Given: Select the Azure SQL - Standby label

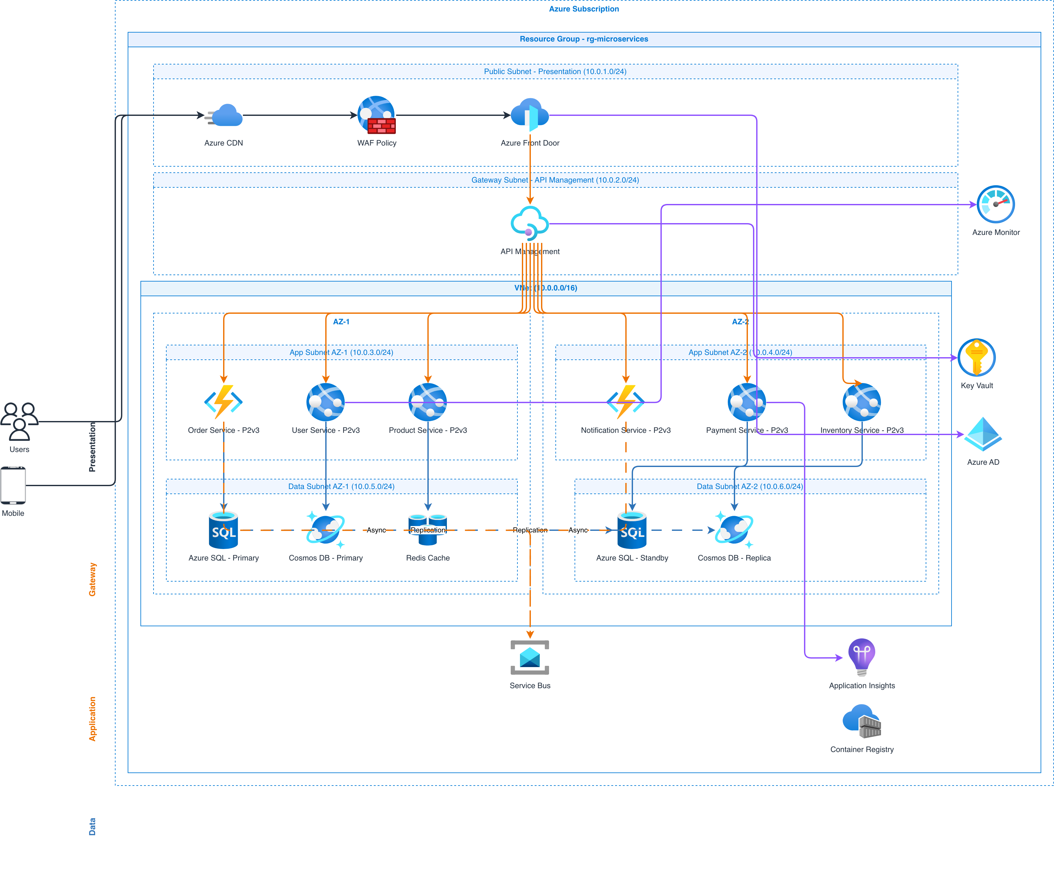Looking at the screenshot, I should point(632,558).
